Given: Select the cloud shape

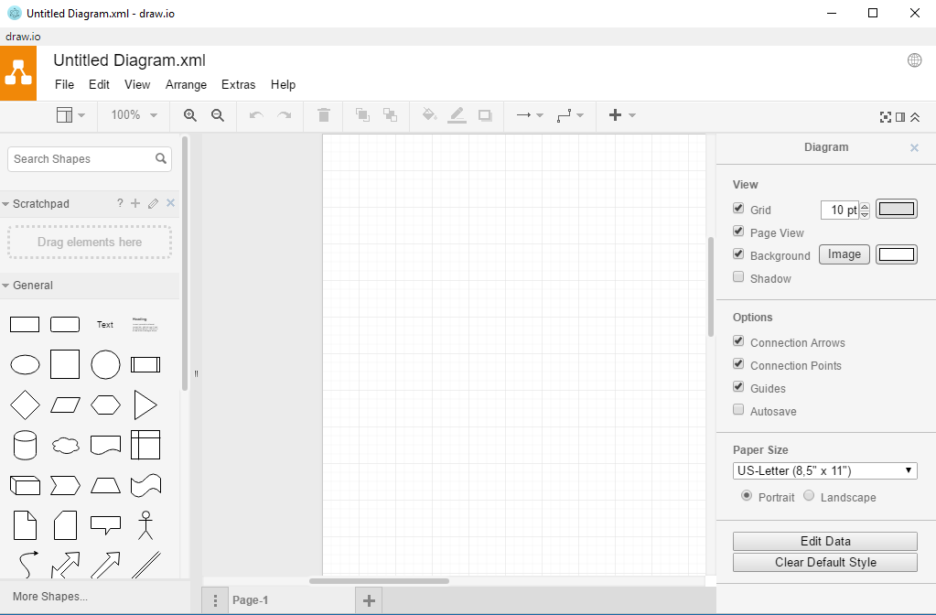Looking at the screenshot, I should tap(65, 445).
